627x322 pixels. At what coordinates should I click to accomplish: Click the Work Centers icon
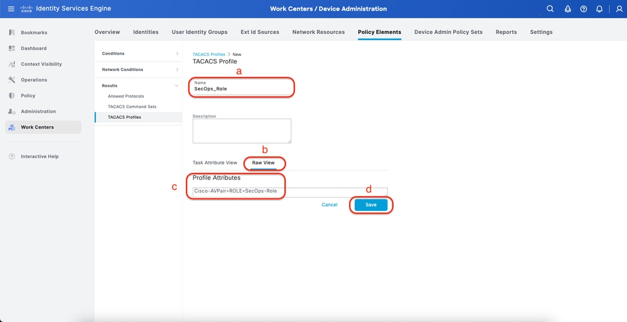tap(11, 127)
